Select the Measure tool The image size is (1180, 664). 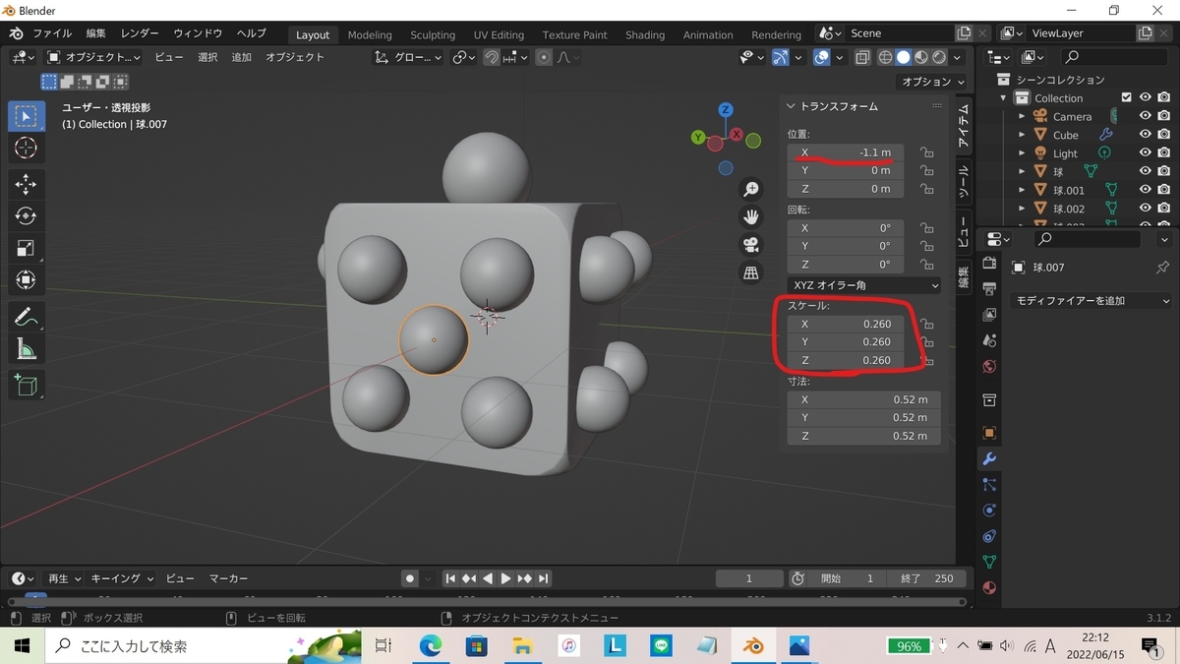(x=27, y=349)
